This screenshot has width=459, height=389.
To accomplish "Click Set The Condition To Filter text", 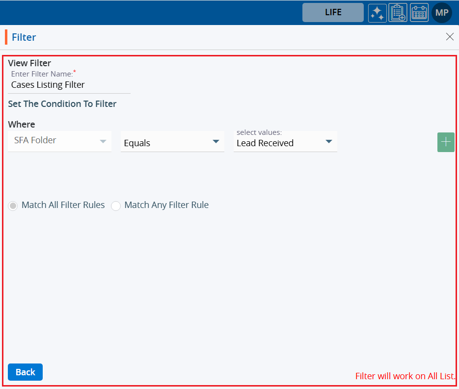I will 62,104.
